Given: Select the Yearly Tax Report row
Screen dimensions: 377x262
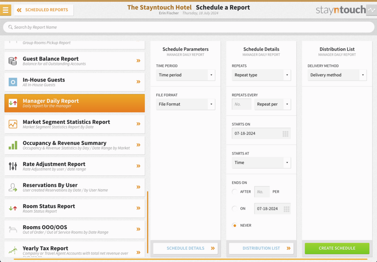Looking at the screenshot, I should pyautogui.click(x=75, y=249).
